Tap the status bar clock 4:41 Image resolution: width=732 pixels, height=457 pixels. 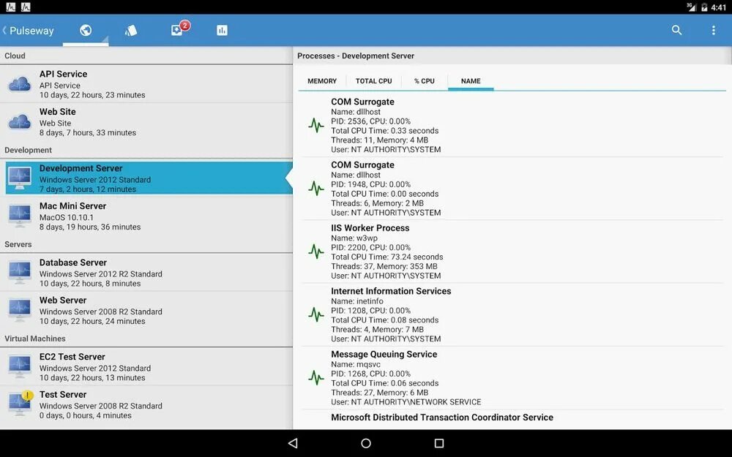click(x=719, y=7)
